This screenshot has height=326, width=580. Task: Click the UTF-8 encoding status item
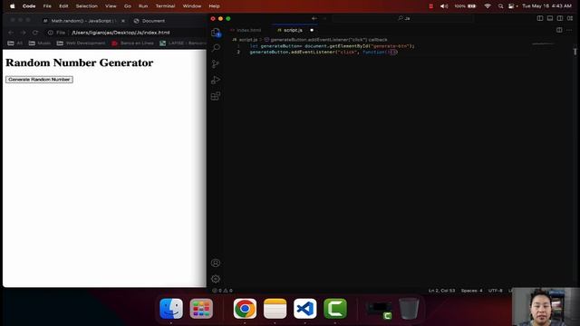click(x=496, y=291)
